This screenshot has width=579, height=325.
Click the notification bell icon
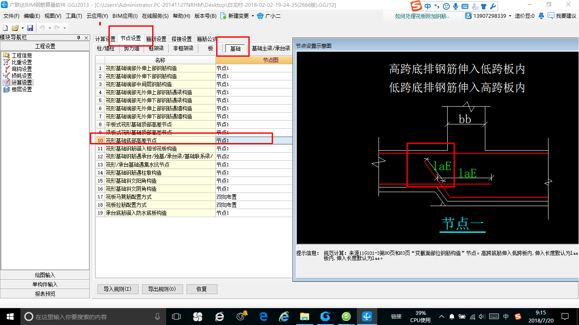[x=541, y=16]
